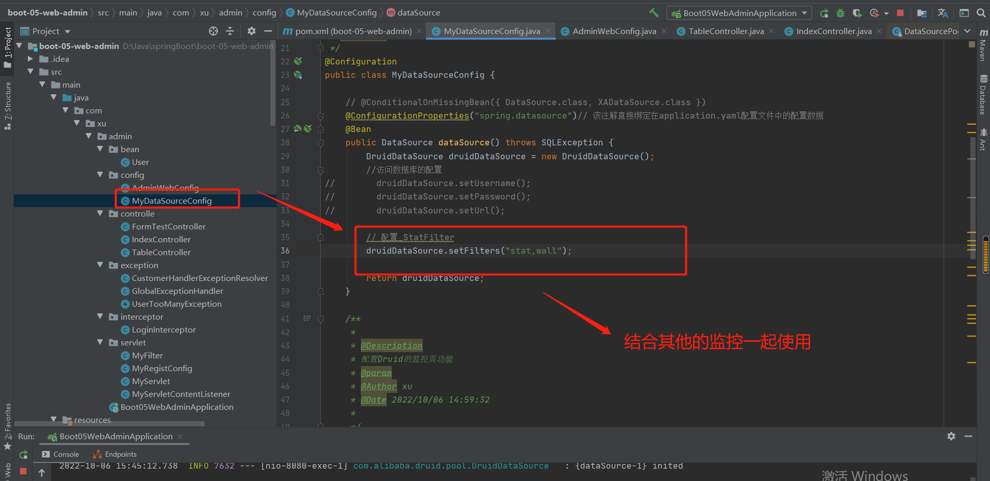The width and height of the screenshot is (990, 481).
Task: Close the Boot05WebAdminApplication run tab
Action: (x=180, y=437)
